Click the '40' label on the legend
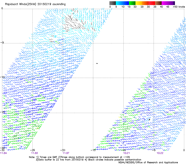This screenshot has height=164, width=186. coord(161,7)
